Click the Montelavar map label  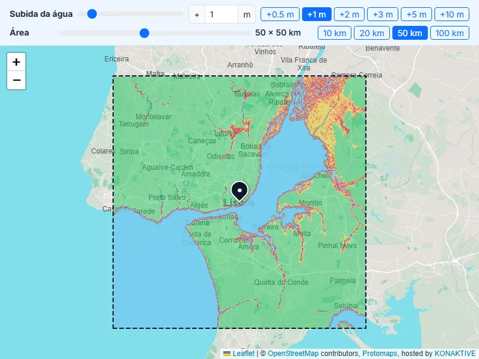153,116
